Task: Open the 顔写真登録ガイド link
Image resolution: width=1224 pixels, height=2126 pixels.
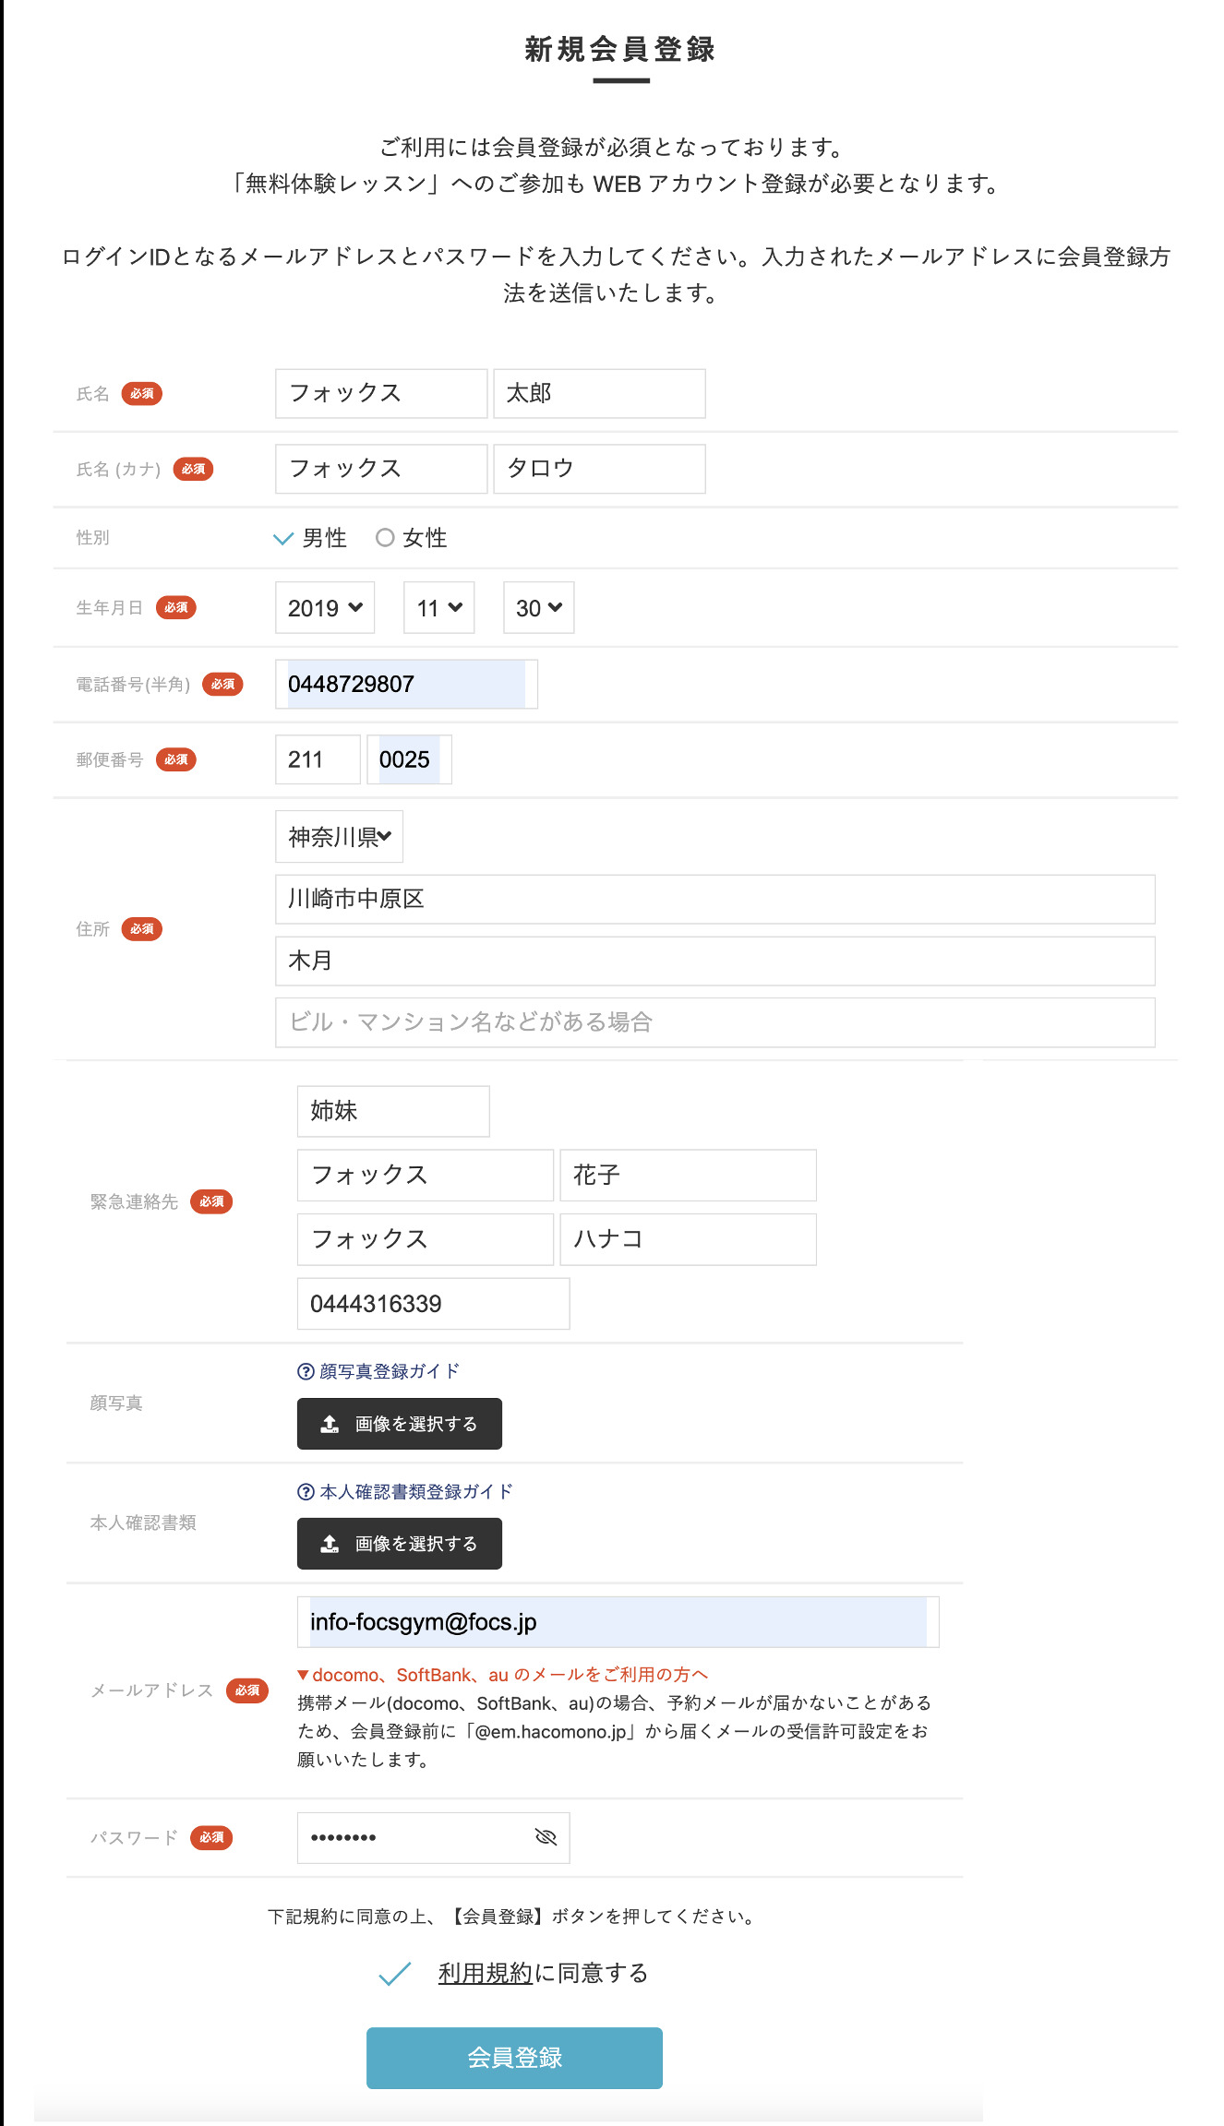Action: (x=390, y=1372)
